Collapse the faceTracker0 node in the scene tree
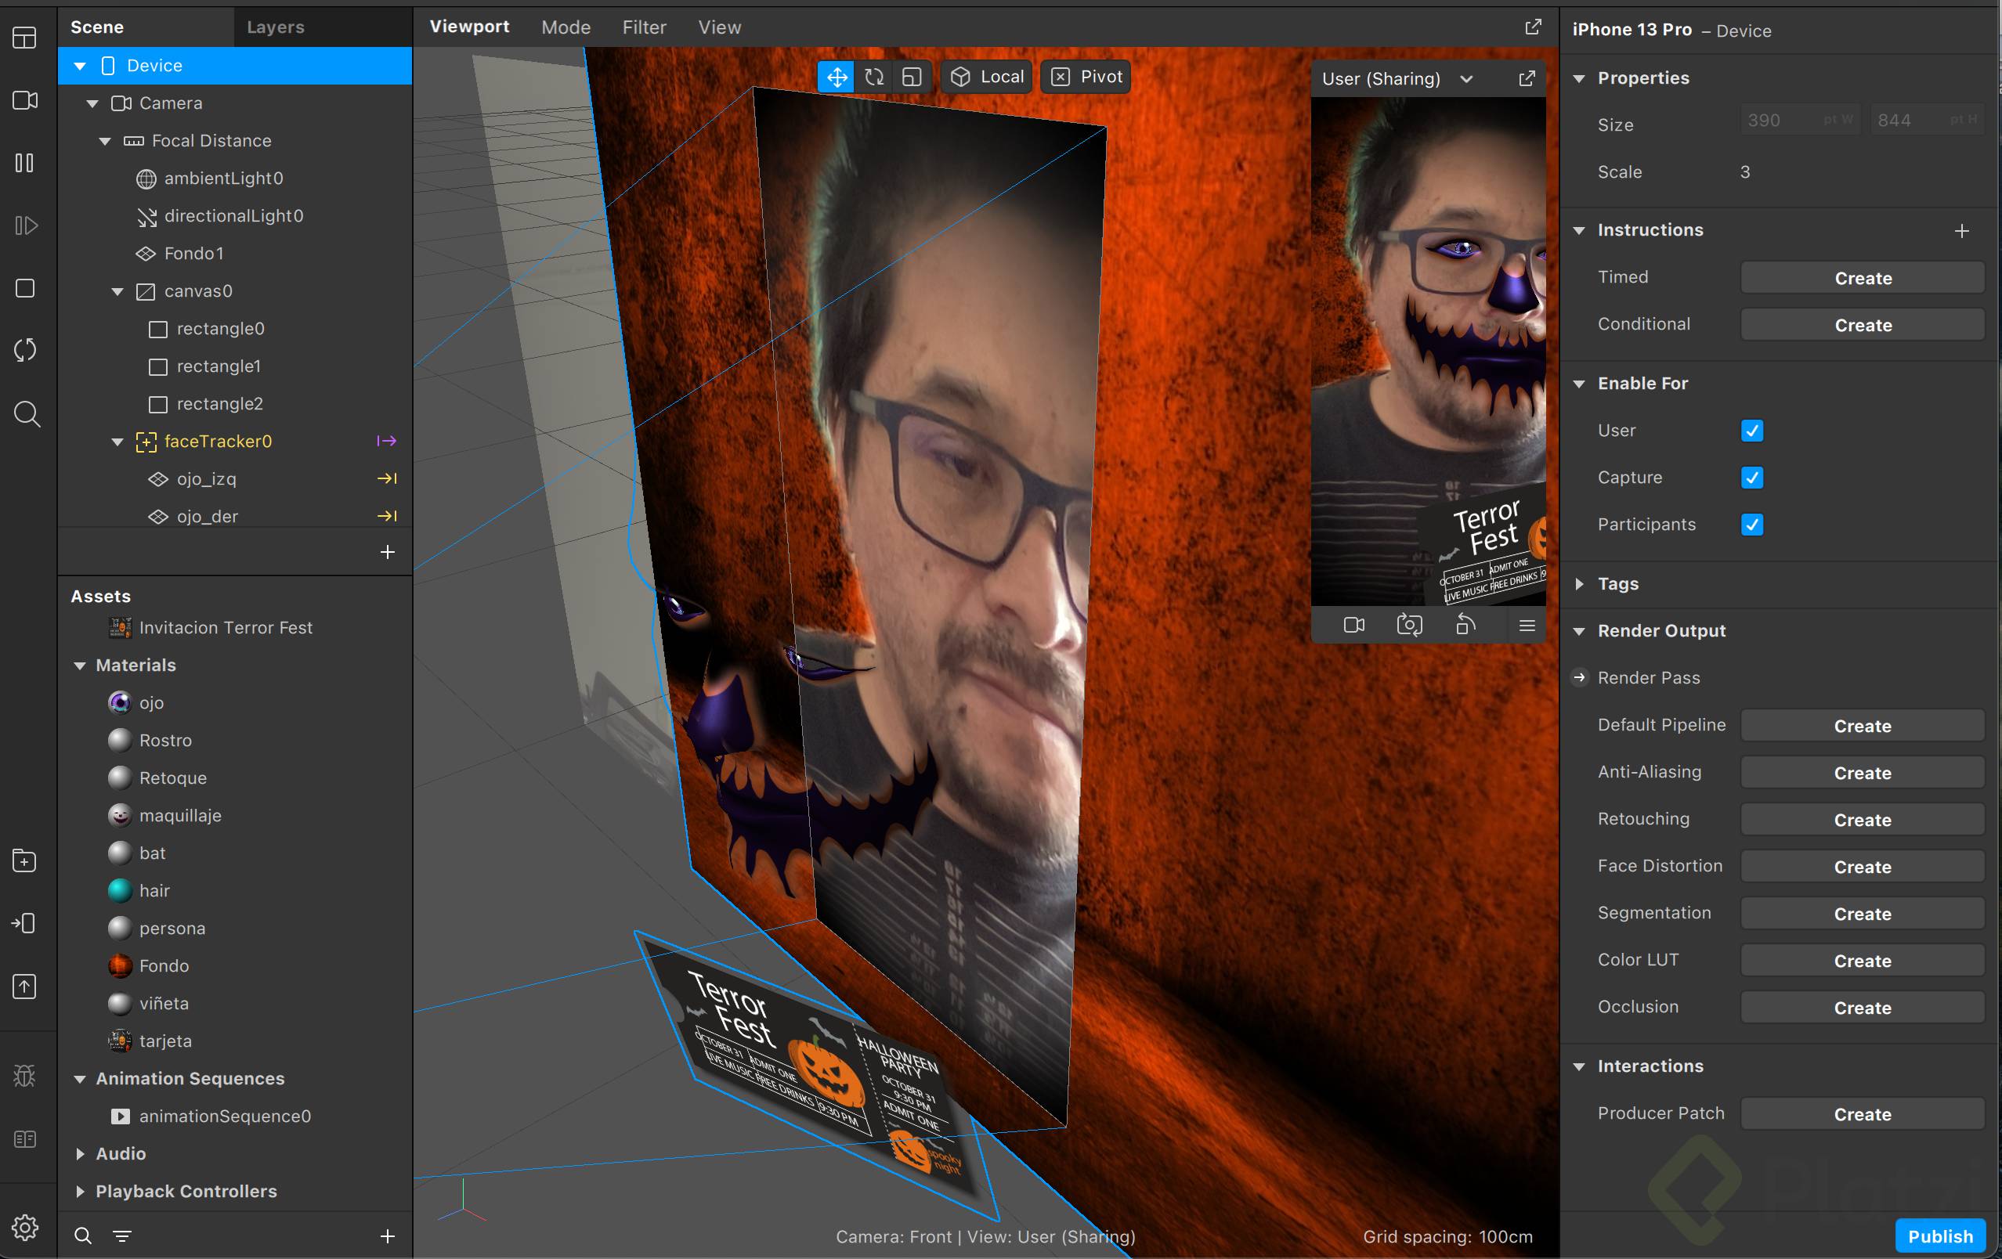 (117, 442)
